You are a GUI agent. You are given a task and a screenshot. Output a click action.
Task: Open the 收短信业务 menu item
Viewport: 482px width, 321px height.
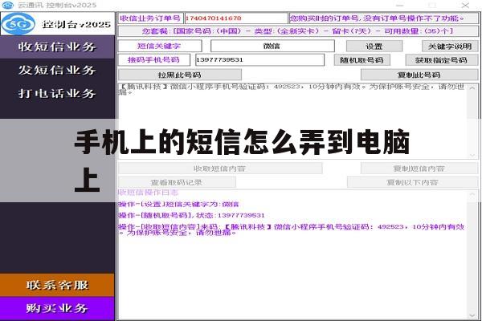coord(57,47)
